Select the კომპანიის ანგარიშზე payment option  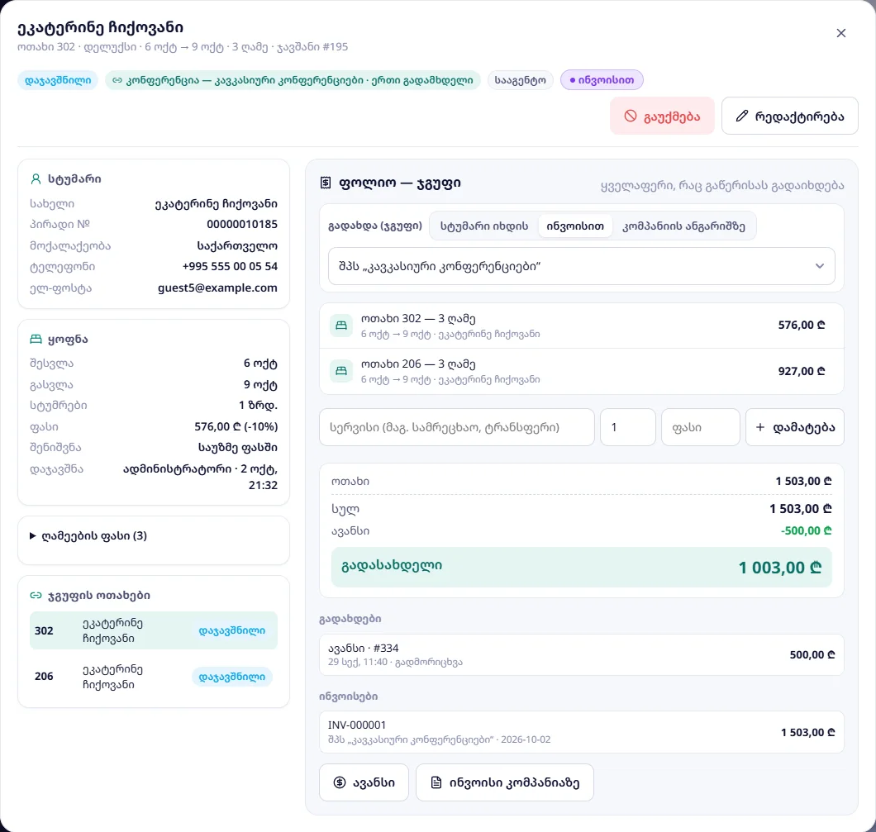683,226
